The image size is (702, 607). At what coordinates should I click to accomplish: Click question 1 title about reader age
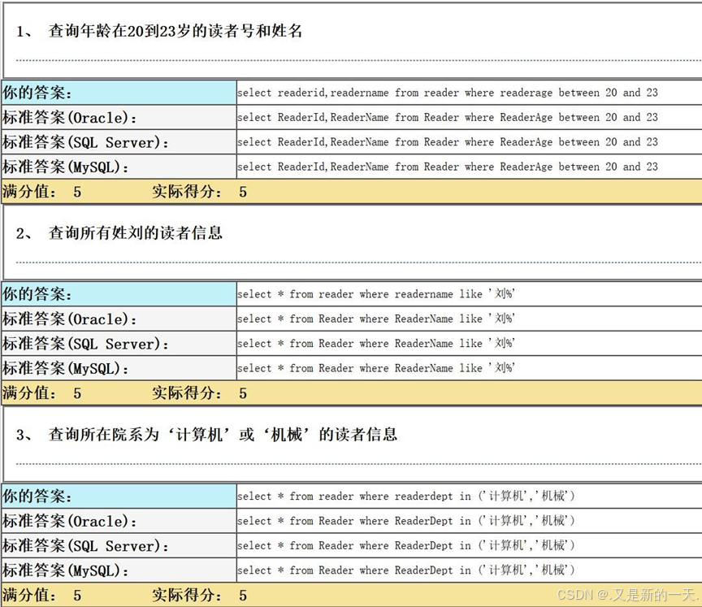tap(174, 32)
